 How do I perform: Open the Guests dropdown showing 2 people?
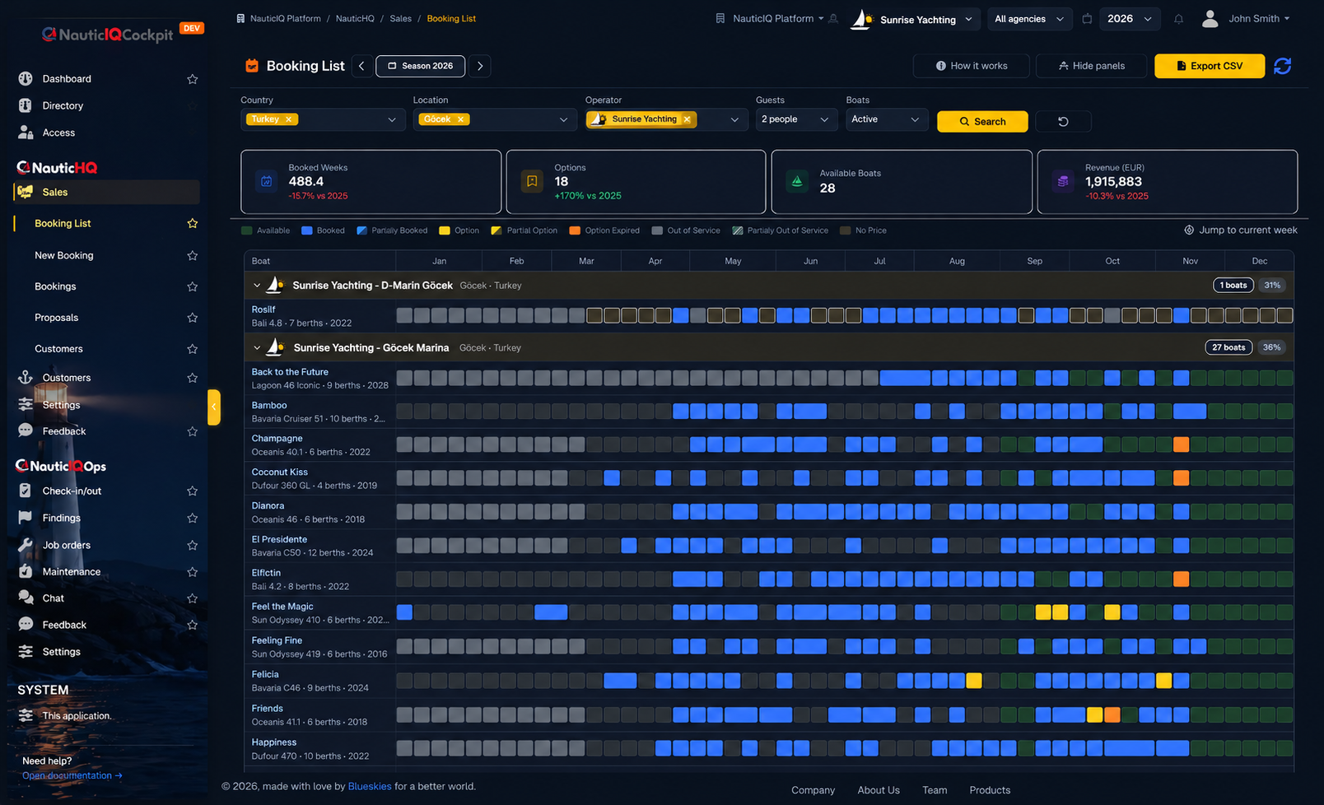pos(796,119)
